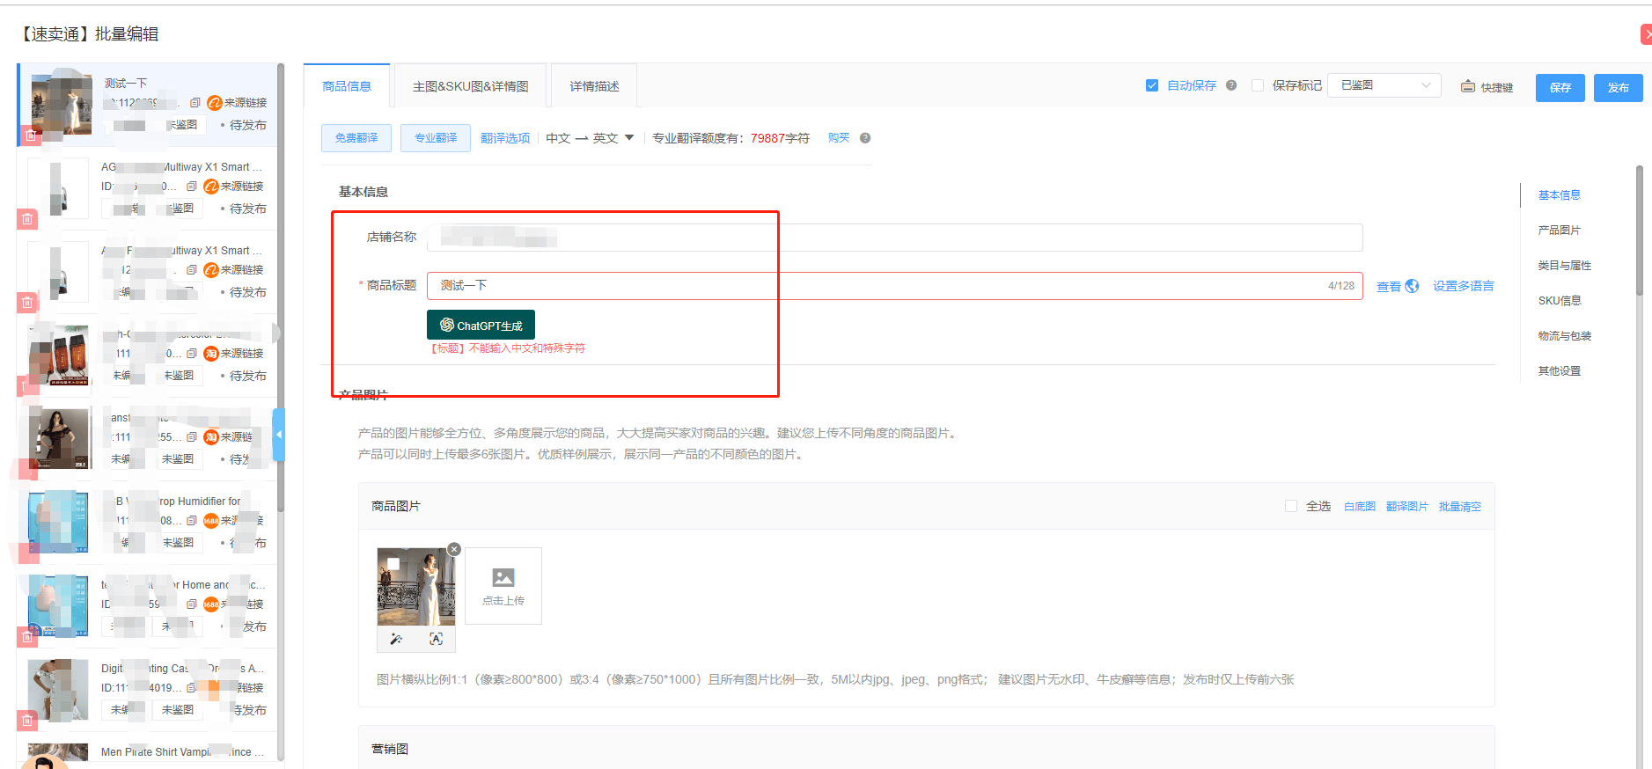This screenshot has height=769, width=1652.
Task: Click the help icon beside 自动保存
Action: tap(1231, 85)
